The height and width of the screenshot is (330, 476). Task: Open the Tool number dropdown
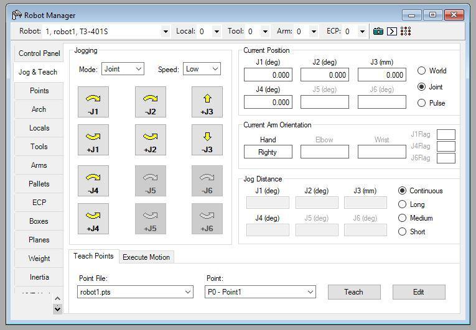coord(265,31)
